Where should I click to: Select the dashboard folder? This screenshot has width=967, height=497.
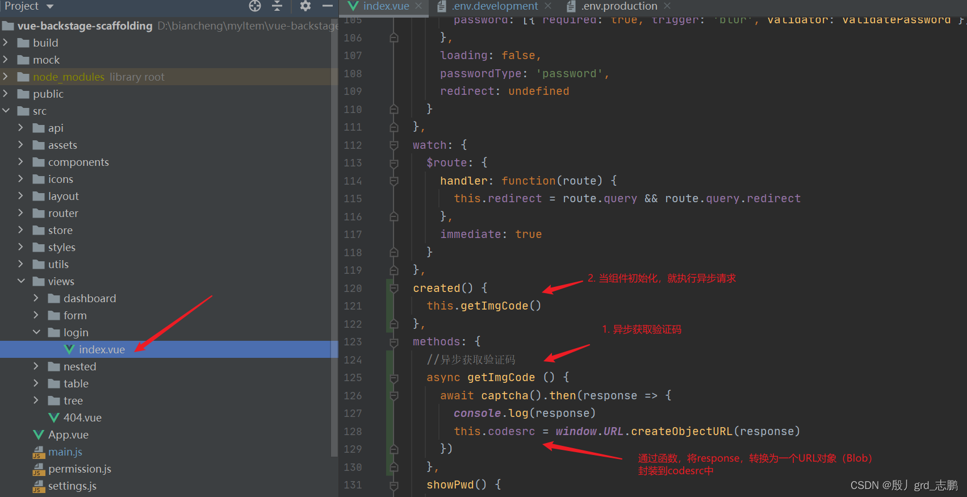(x=90, y=298)
